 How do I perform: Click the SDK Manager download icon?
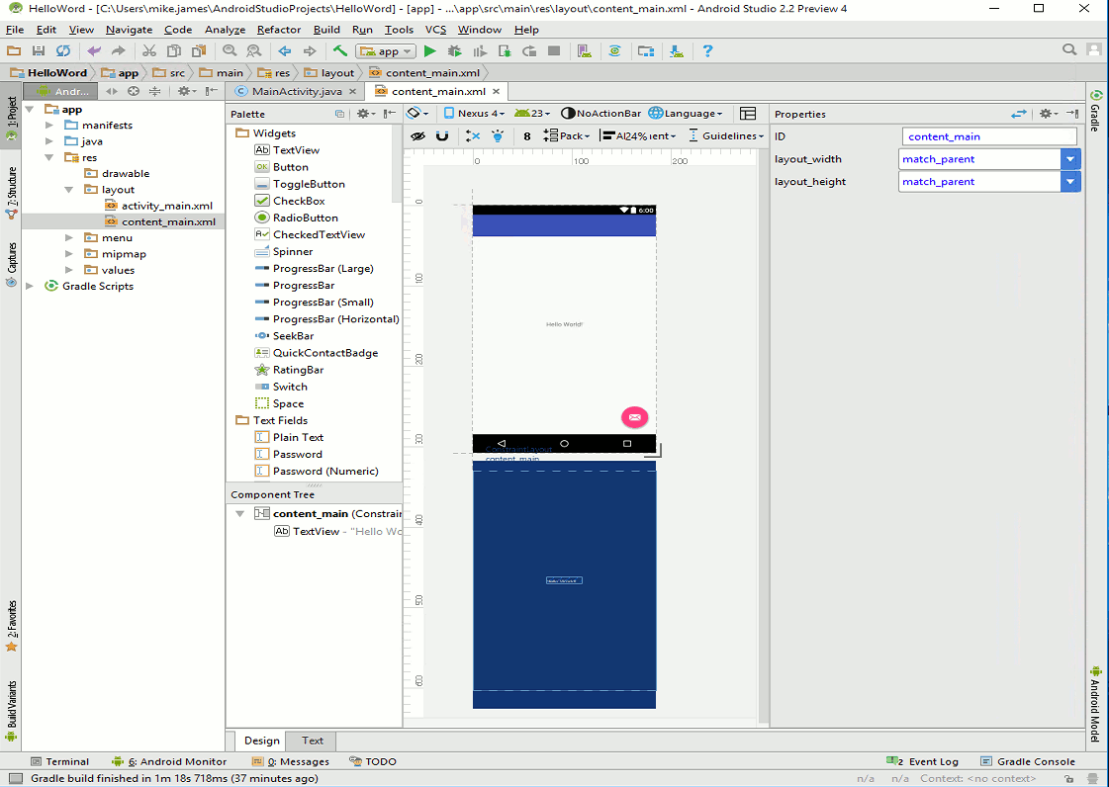tap(677, 50)
